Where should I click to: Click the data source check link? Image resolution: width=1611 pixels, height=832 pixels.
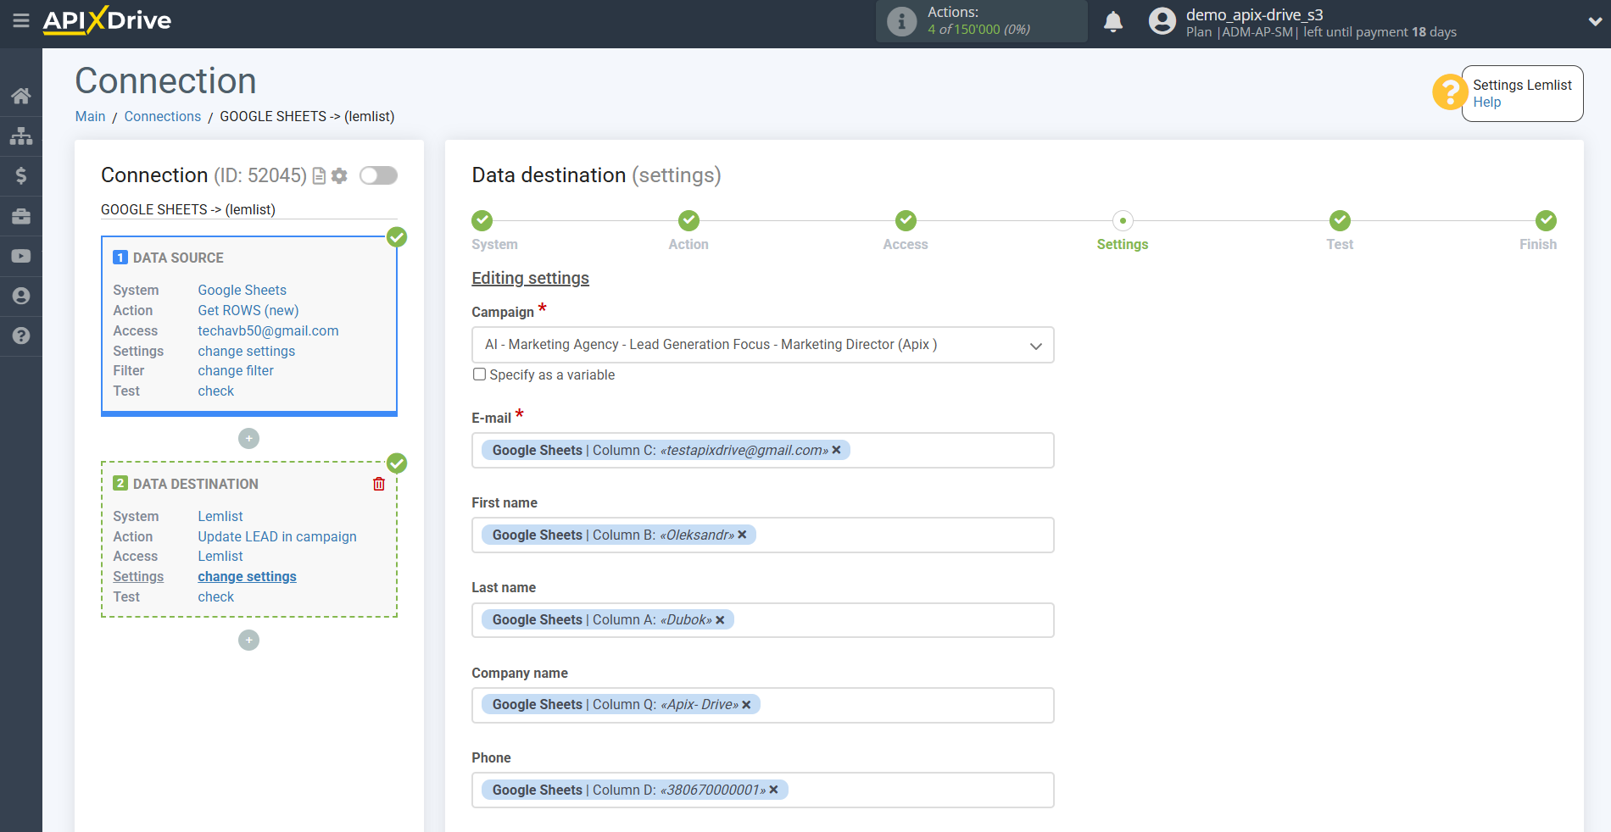coord(216,391)
